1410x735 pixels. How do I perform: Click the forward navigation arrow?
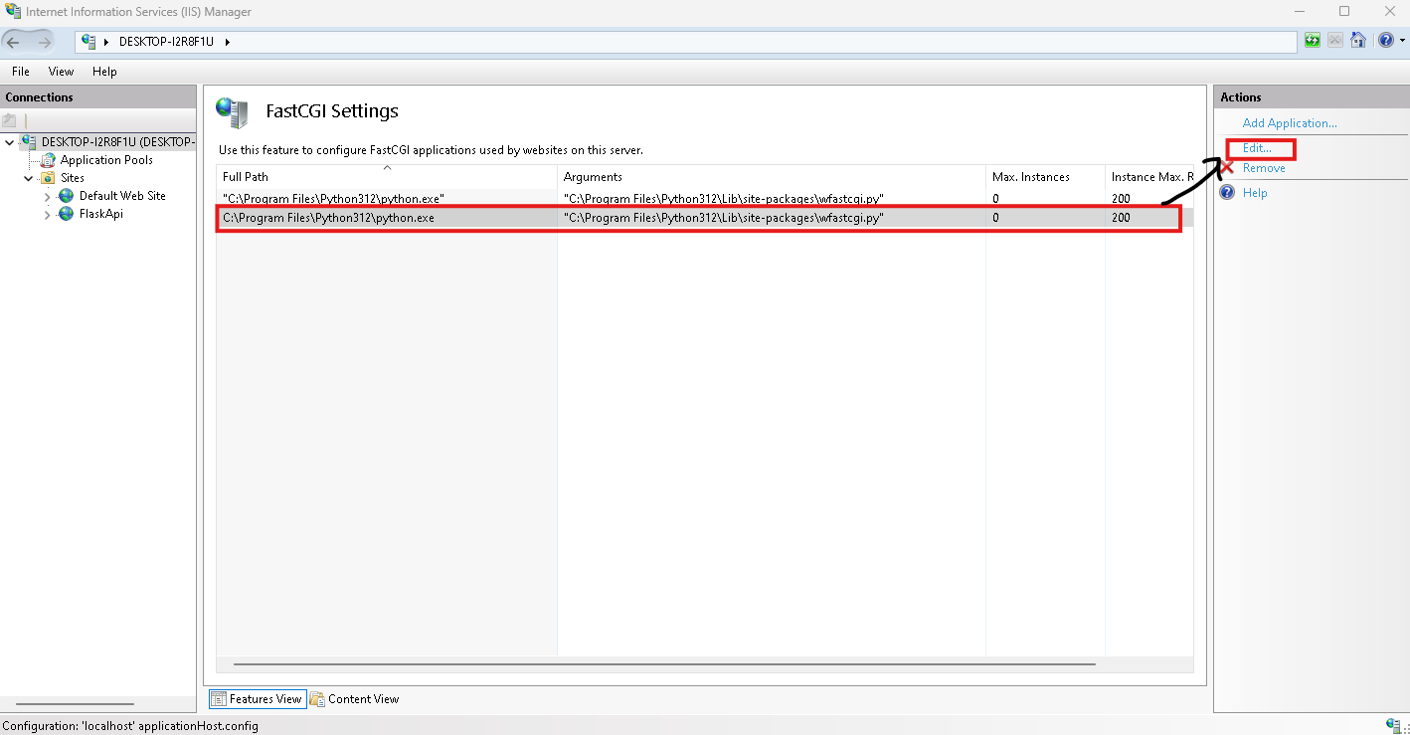coord(45,42)
